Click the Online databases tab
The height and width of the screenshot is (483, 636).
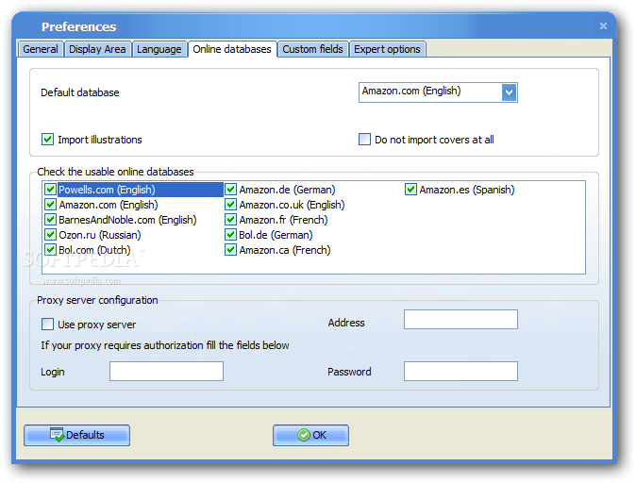click(232, 49)
